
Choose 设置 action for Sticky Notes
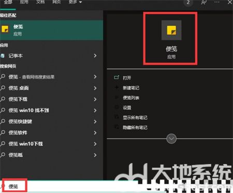[127, 108]
